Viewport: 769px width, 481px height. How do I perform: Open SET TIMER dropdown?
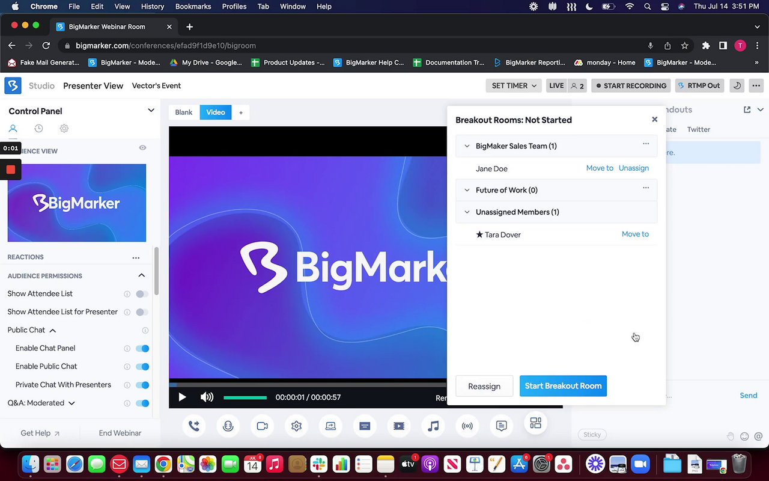[x=514, y=85]
